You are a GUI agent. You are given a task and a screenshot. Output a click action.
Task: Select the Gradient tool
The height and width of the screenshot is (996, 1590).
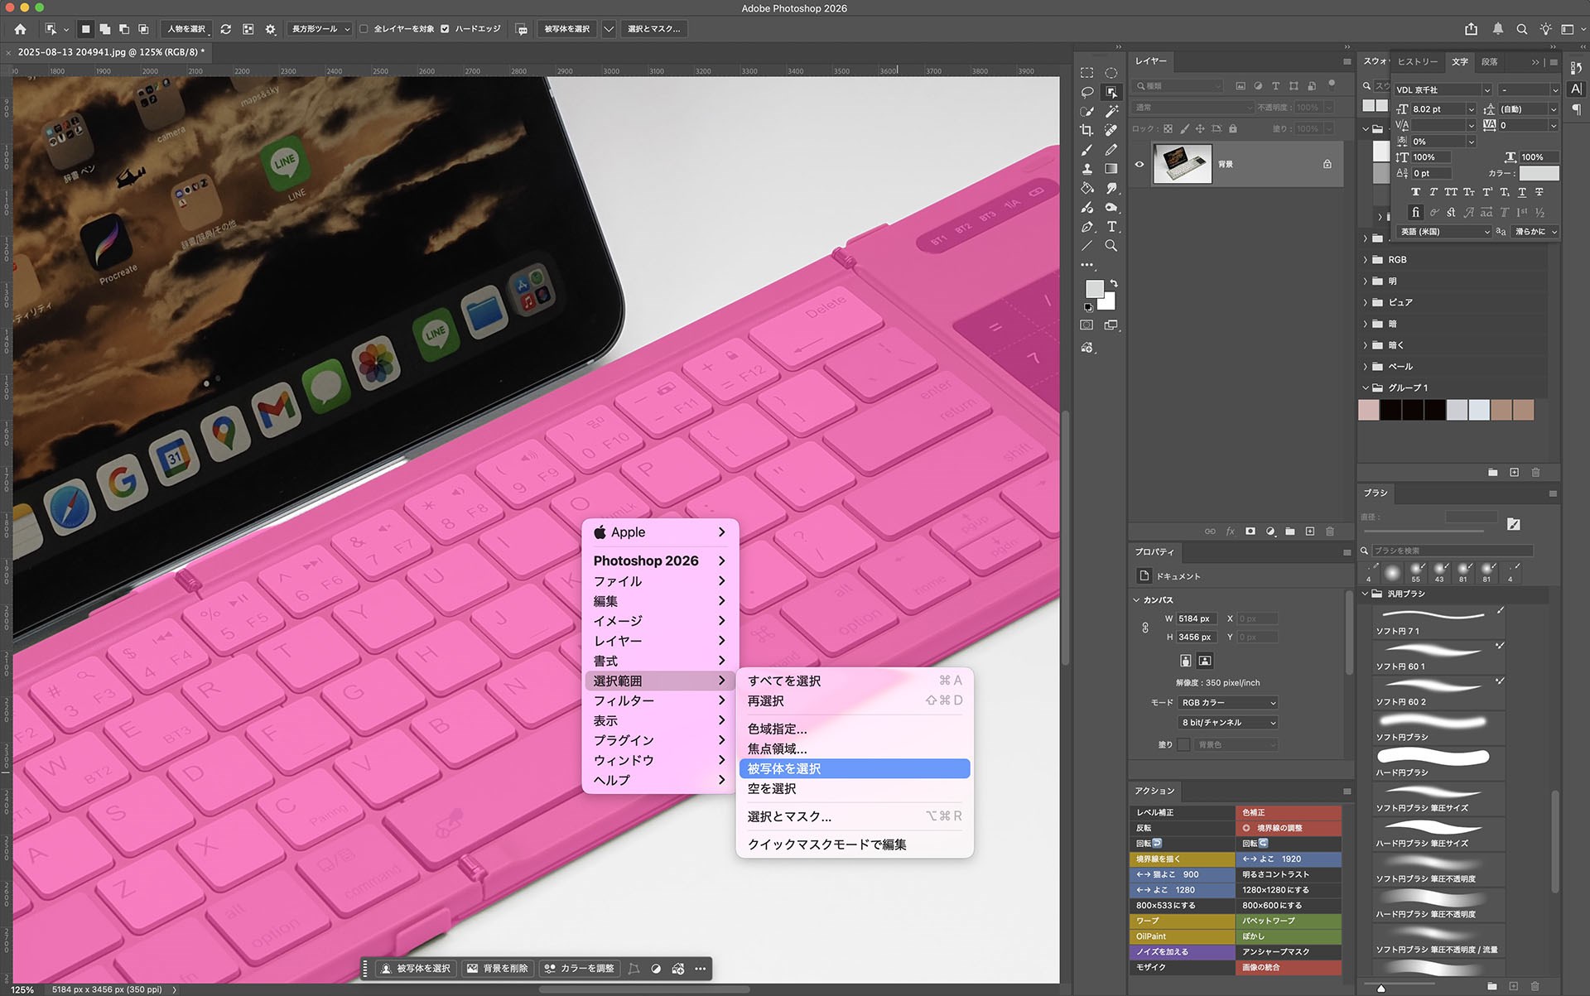point(1111,167)
